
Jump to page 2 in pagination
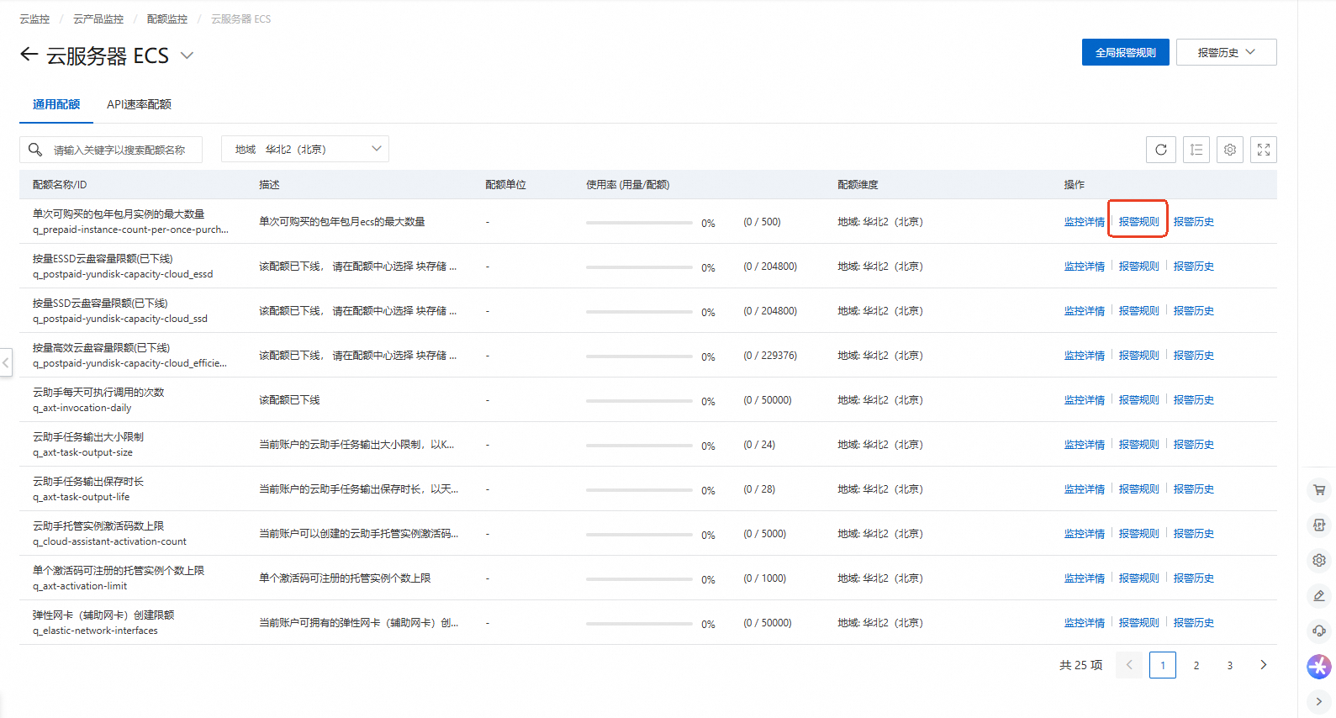(x=1196, y=665)
